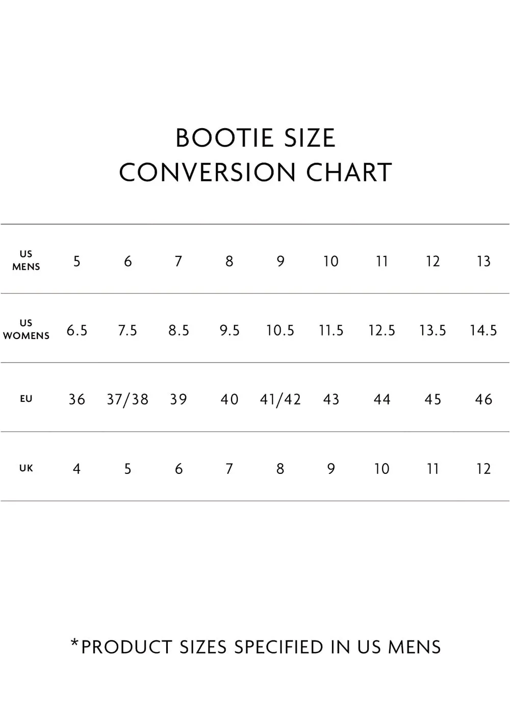Click EU size 46
The height and width of the screenshot is (715, 510).
tap(483, 399)
